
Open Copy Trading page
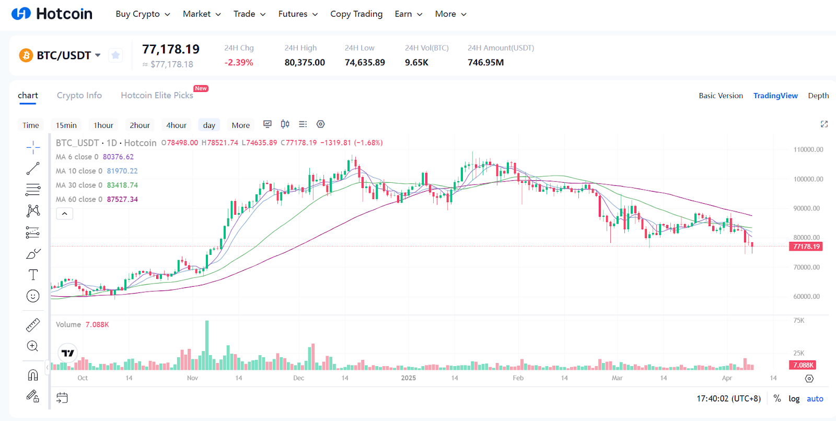pos(356,14)
